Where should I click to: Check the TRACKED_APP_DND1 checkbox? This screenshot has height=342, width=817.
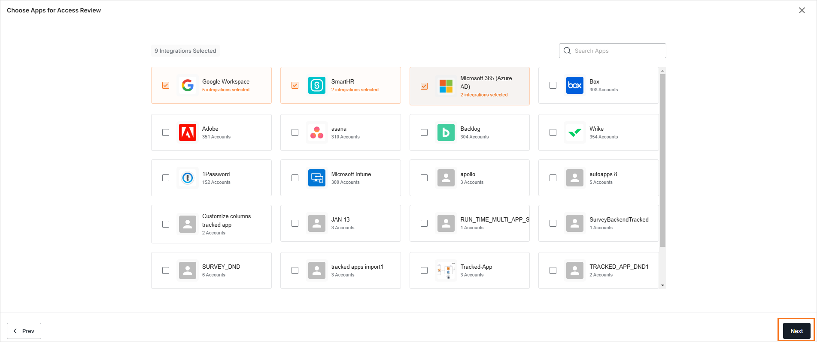pyautogui.click(x=553, y=270)
